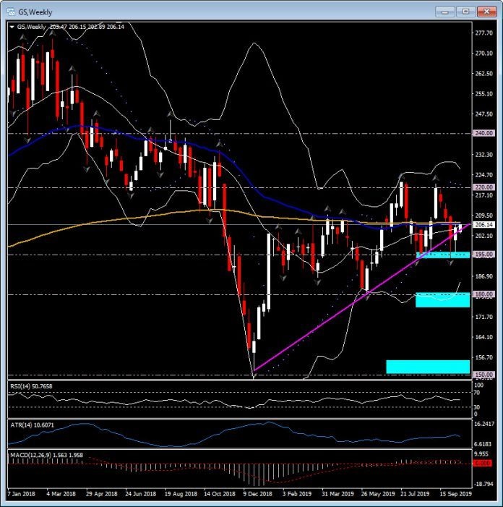Viewport: 503px width, 507px height.
Task: Click the chart window icon in title bar
Action: point(11,12)
